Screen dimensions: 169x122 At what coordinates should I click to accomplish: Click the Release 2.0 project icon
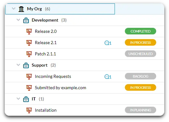pyautogui.click(x=29, y=32)
